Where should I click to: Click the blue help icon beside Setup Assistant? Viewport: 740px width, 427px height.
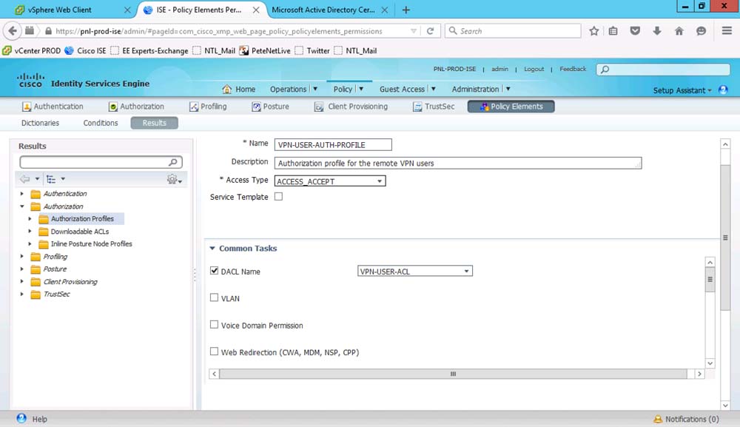[x=723, y=90]
